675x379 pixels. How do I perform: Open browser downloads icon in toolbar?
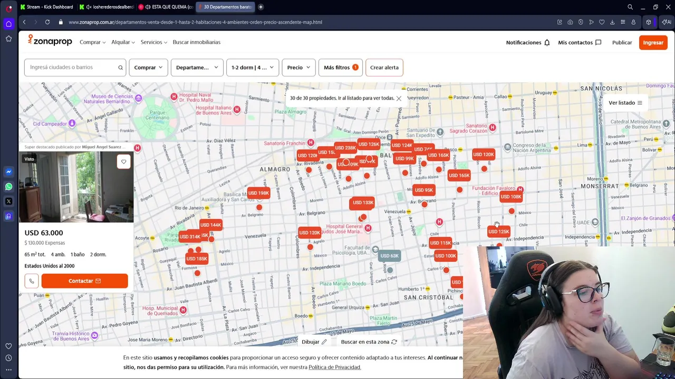point(612,22)
